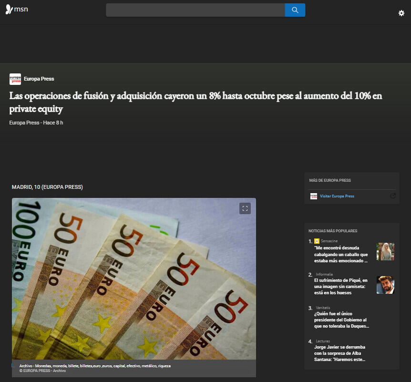Click the Informalia source label
This screenshot has height=382, width=411.
point(324,275)
